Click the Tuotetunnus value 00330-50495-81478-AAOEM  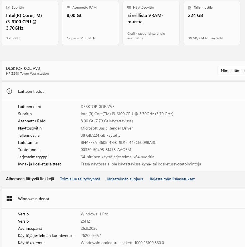106,150
